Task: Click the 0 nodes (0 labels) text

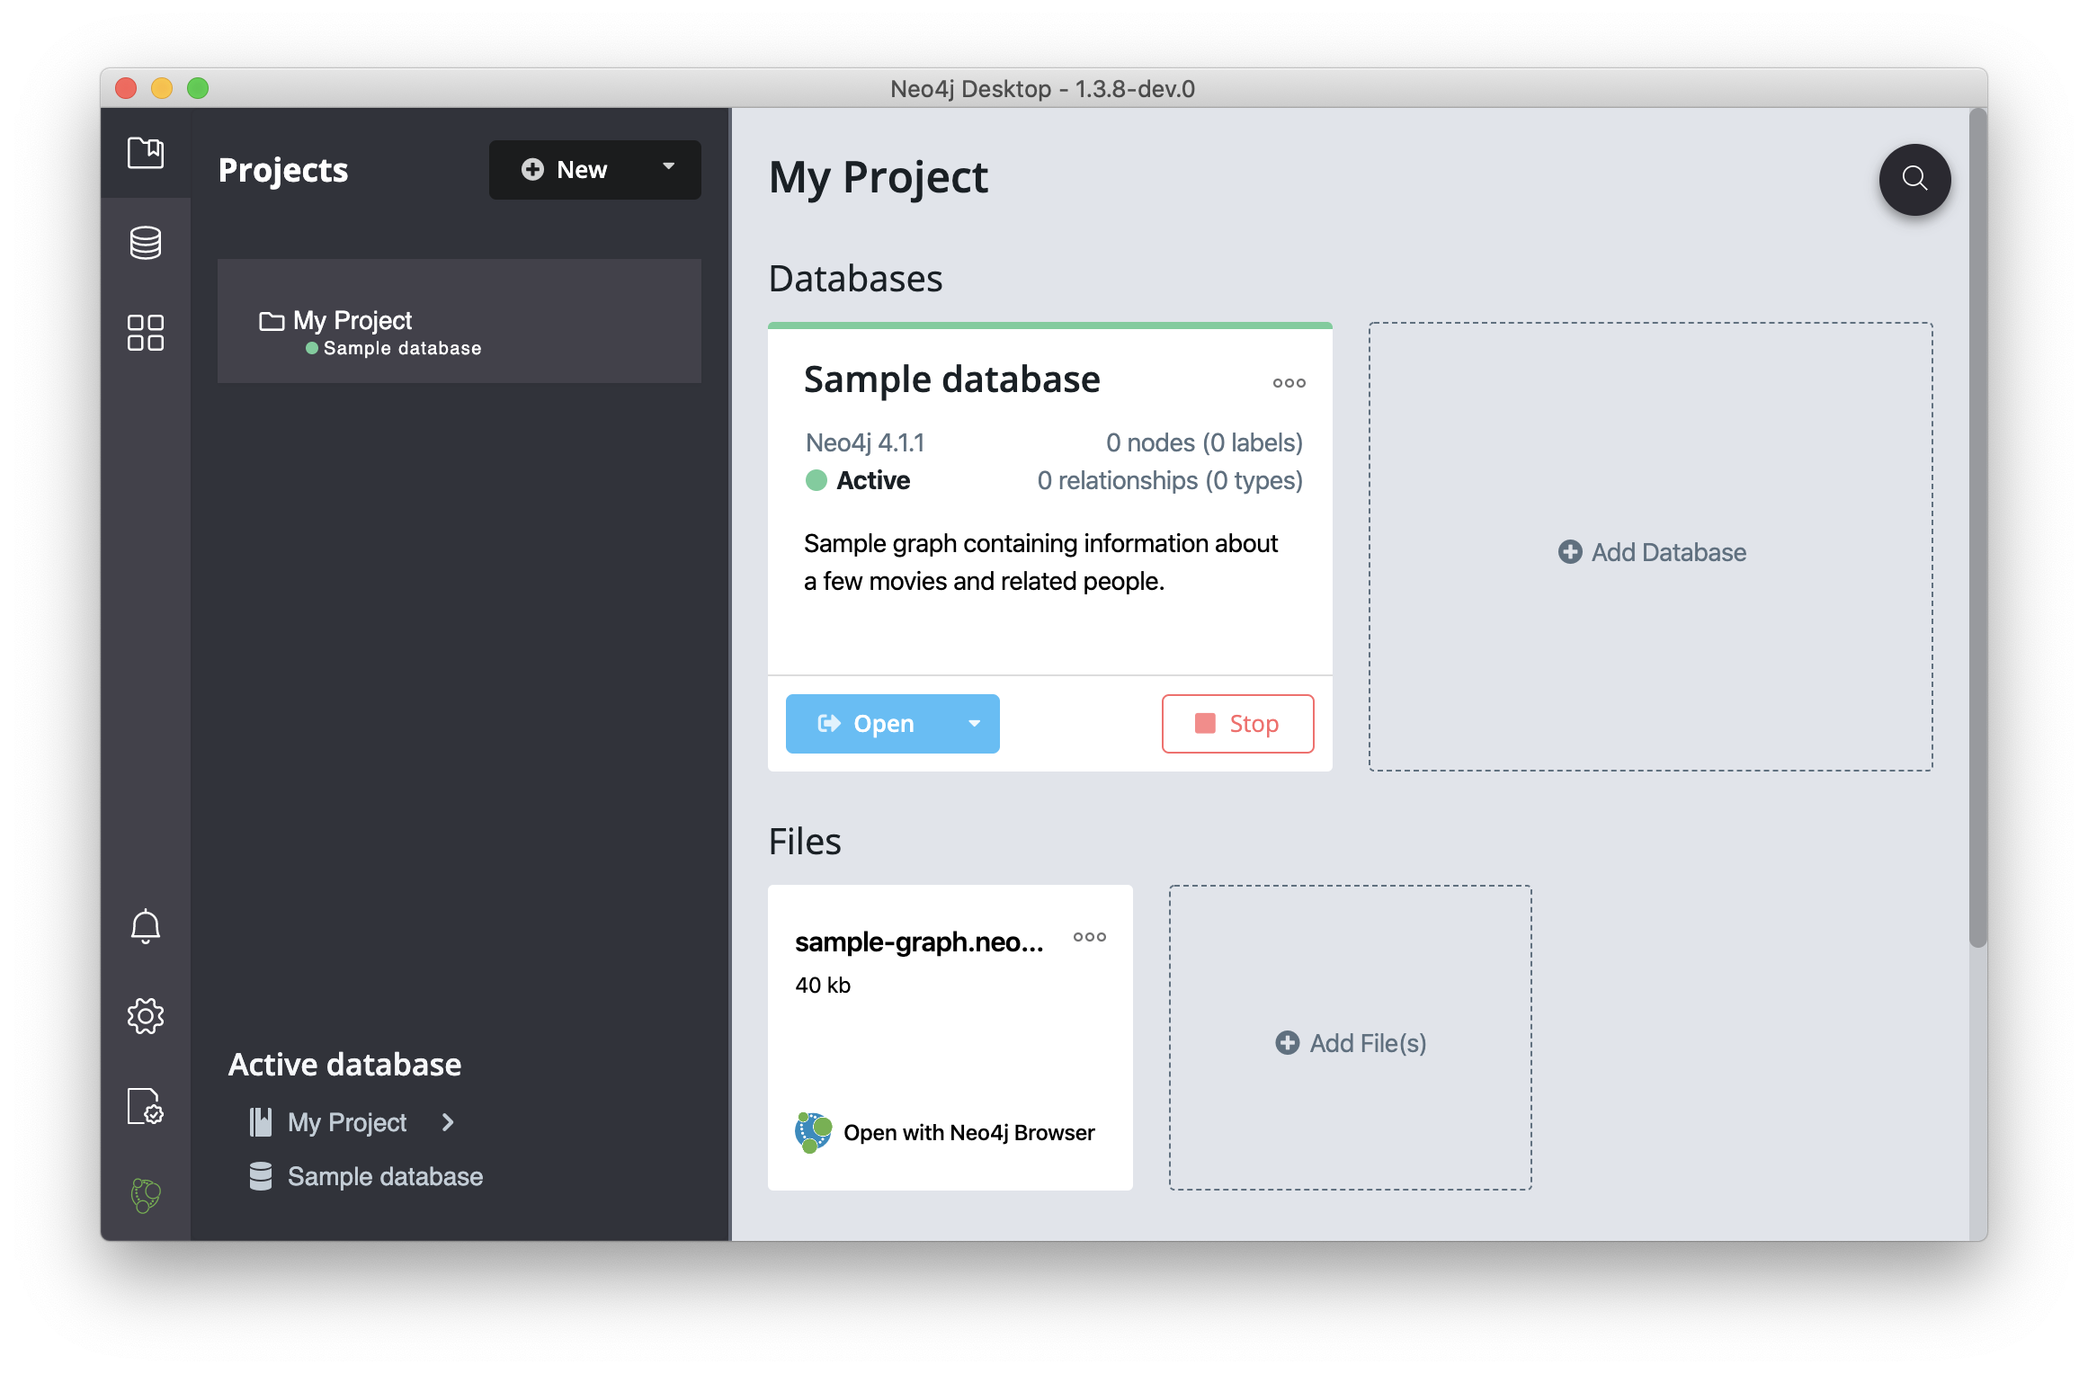Action: [1204, 442]
